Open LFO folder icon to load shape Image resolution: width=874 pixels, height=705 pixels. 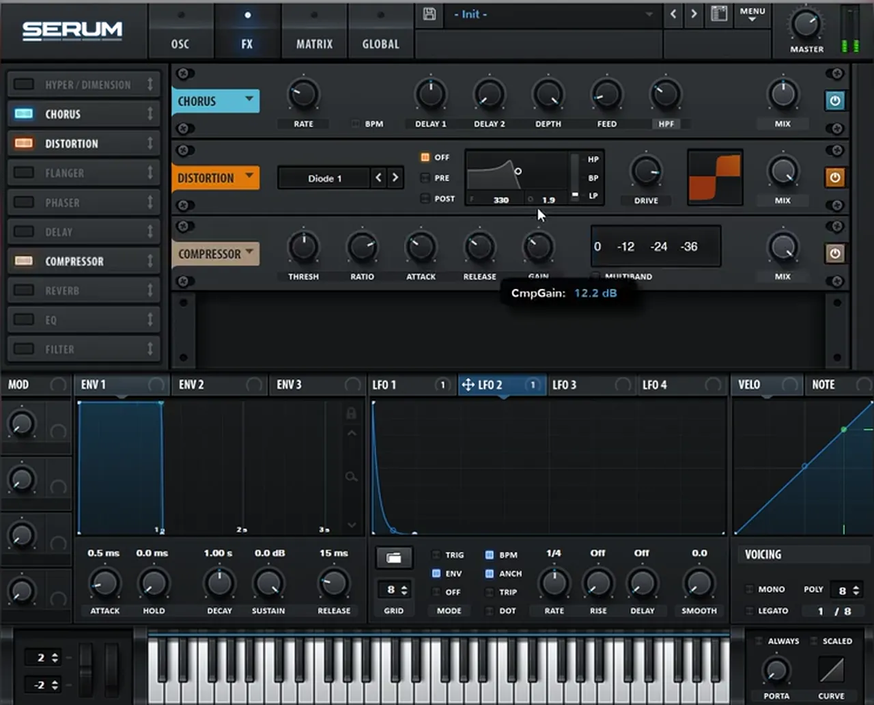click(x=394, y=558)
